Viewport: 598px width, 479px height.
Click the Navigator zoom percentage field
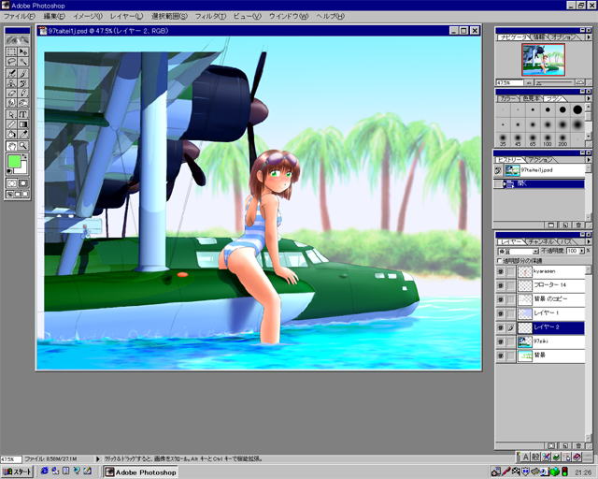[x=509, y=83]
